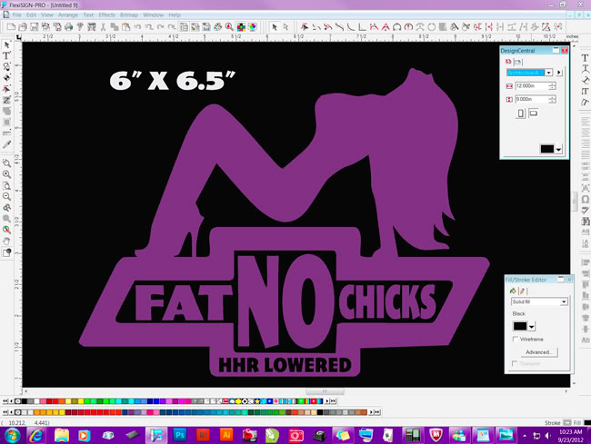This screenshot has width=591, height=444.
Task: Click the Undo arrow icon
Action: click(x=137, y=26)
